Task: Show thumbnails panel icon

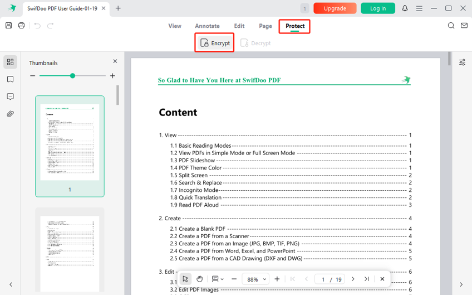Action: (10, 62)
